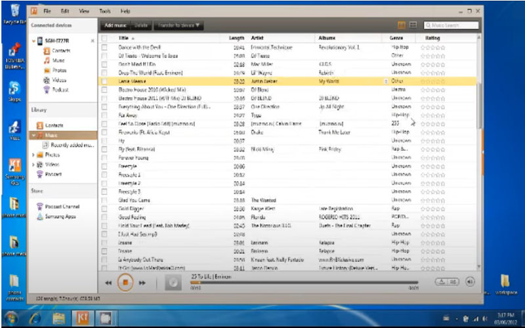
Task: Switch to the orange thumbnail view icon
Action: pos(402,25)
